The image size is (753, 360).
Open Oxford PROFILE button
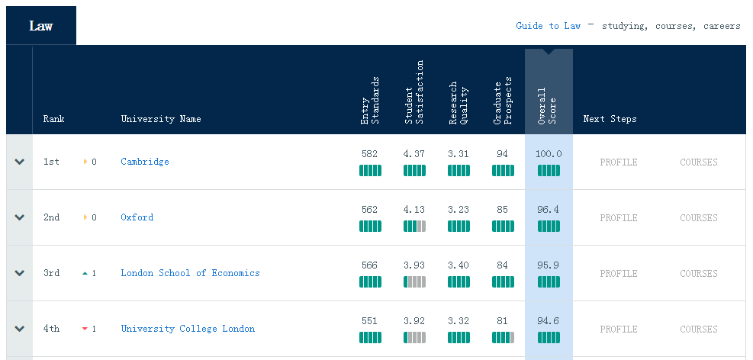click(x=619, y=218)
